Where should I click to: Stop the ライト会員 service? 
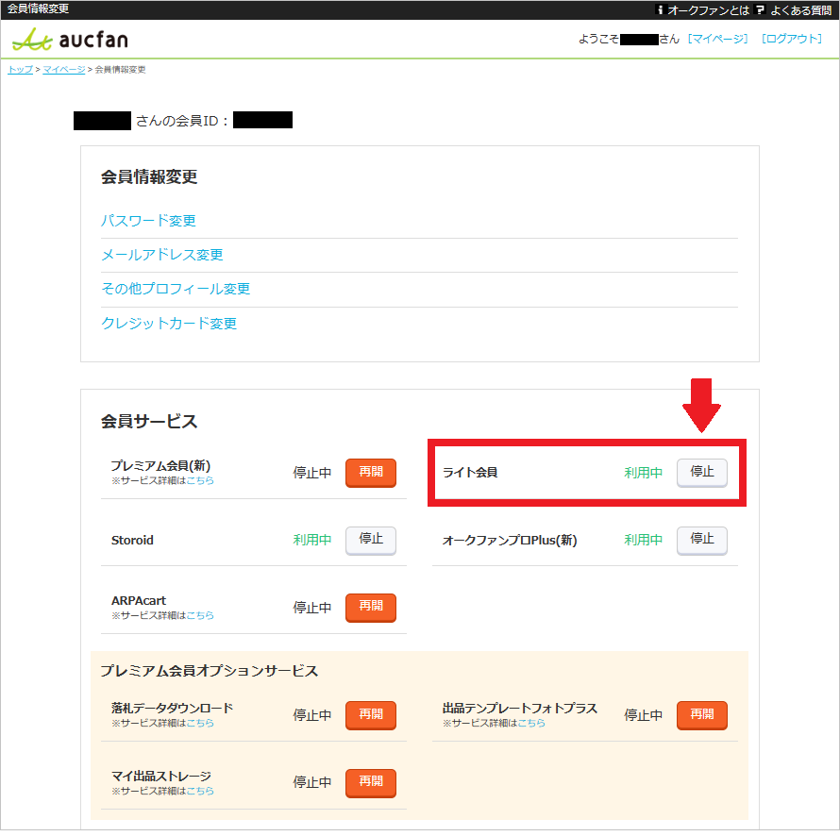[702, 473]
